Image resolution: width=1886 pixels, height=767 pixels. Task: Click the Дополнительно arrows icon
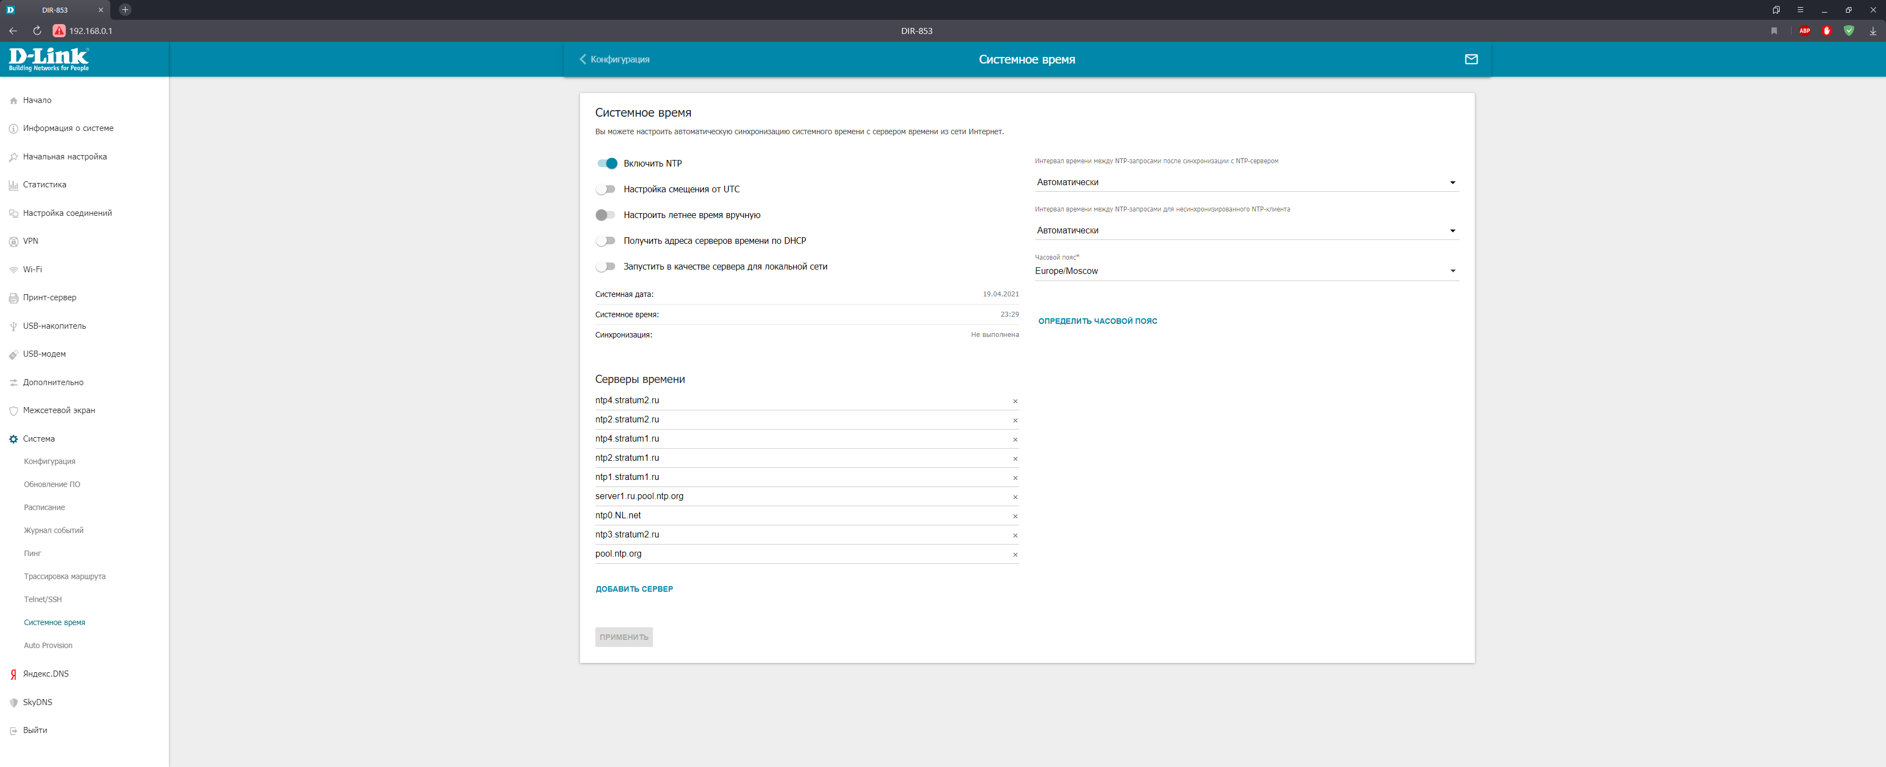(x=13, y=382)
